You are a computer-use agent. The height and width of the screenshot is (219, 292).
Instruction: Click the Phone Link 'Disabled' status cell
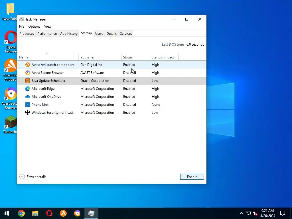coord(129,105)
